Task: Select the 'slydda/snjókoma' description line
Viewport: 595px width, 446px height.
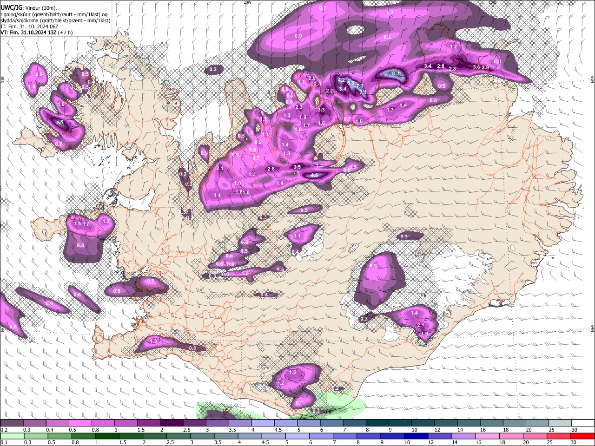Action: [x=55, y=20]
